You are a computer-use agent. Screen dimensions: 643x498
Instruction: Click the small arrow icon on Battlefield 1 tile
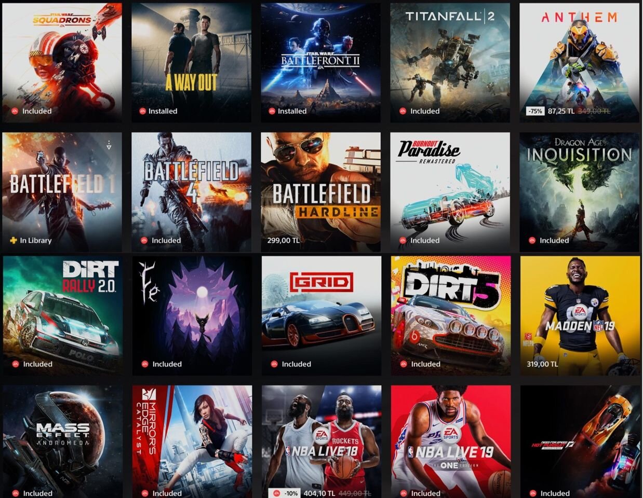point(109,146)
